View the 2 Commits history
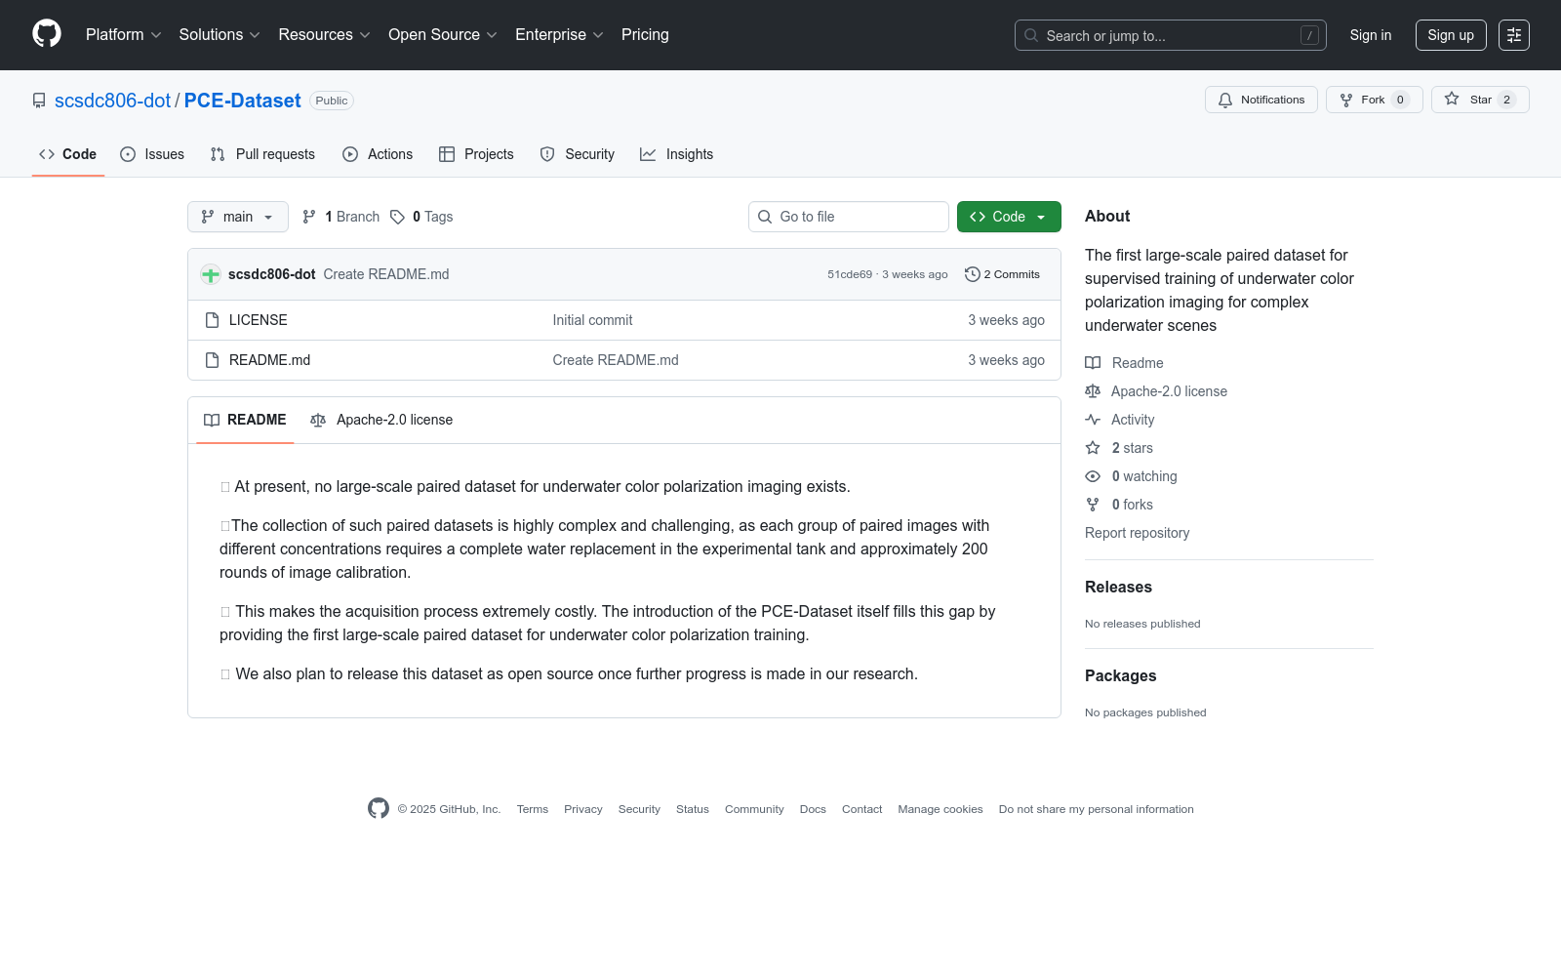 pos(1002,274)
